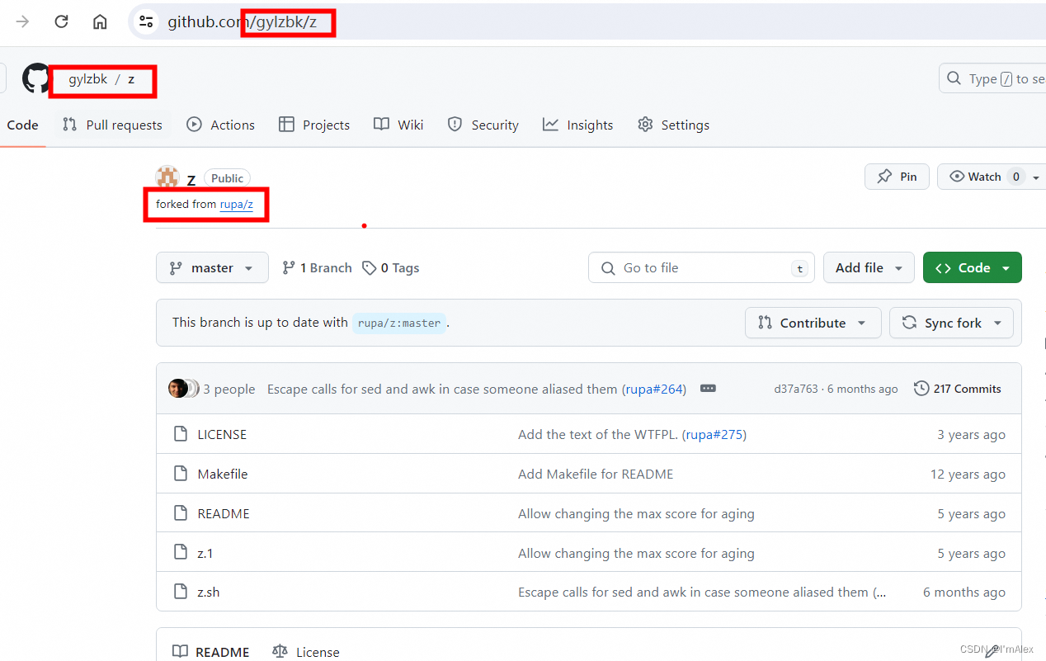Click the browser forward arrow
This screenshot has height=661, width=1046.
click(x=23, y=21)
